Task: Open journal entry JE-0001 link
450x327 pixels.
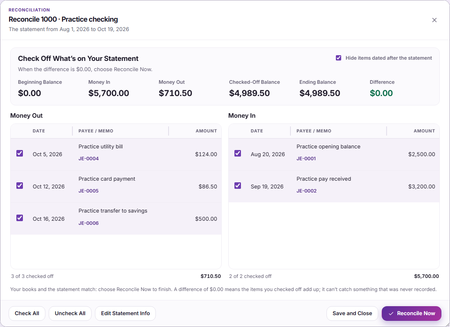Action: [x=306, y=159]
